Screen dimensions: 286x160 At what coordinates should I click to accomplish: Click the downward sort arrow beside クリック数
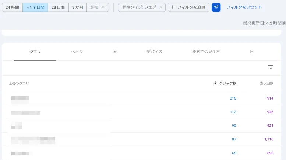pyautogui.click(x=215, y=83)
